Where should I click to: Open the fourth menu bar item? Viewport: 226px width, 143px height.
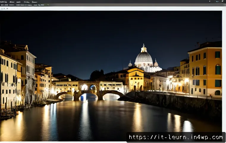pos(27,2)
